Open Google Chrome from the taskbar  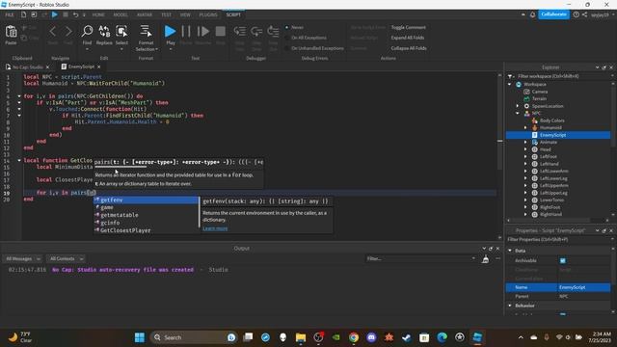click(354, 337)
